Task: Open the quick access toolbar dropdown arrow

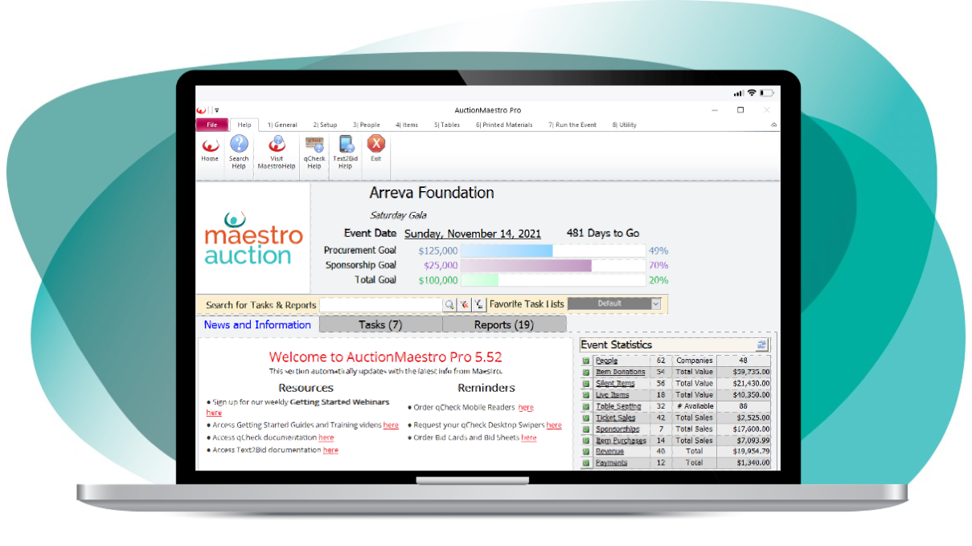Action: (x=216, y=111)
